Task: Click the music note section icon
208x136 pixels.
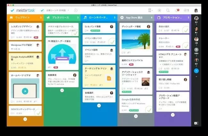Action: (x=85, y=18)
